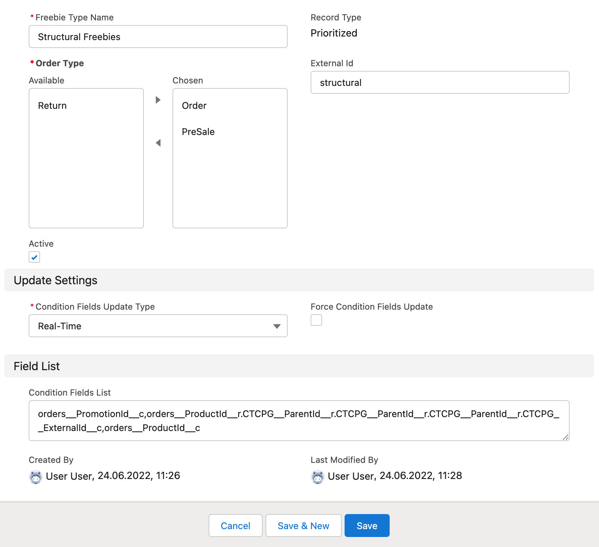Image resolution: width=599 pixels, height=547 pixels.
Task: Open Condition Fields Update Type dropdown
Action: point(158,326)
